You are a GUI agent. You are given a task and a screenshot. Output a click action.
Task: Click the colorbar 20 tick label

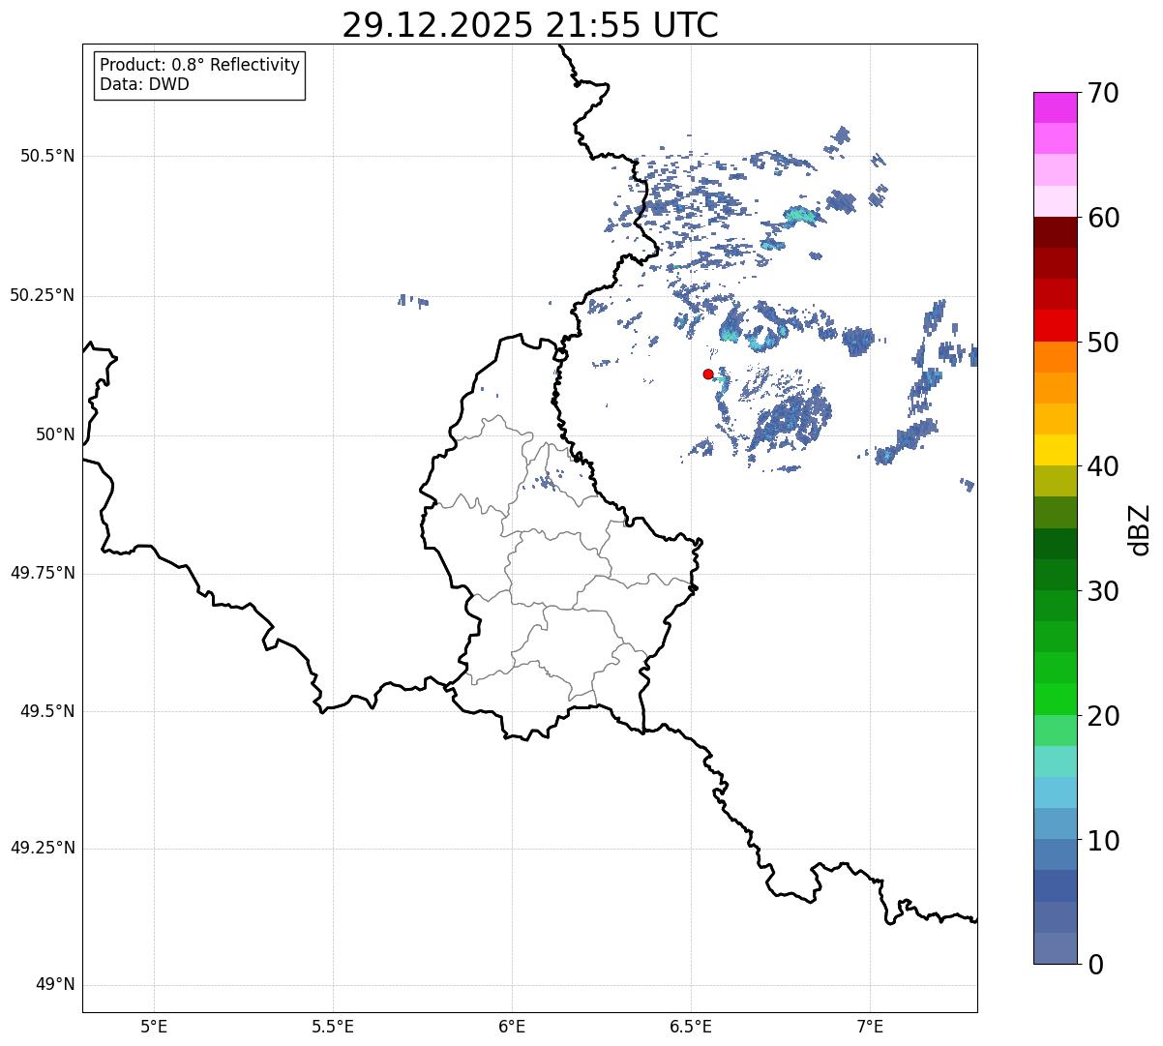pos(1103,716)
